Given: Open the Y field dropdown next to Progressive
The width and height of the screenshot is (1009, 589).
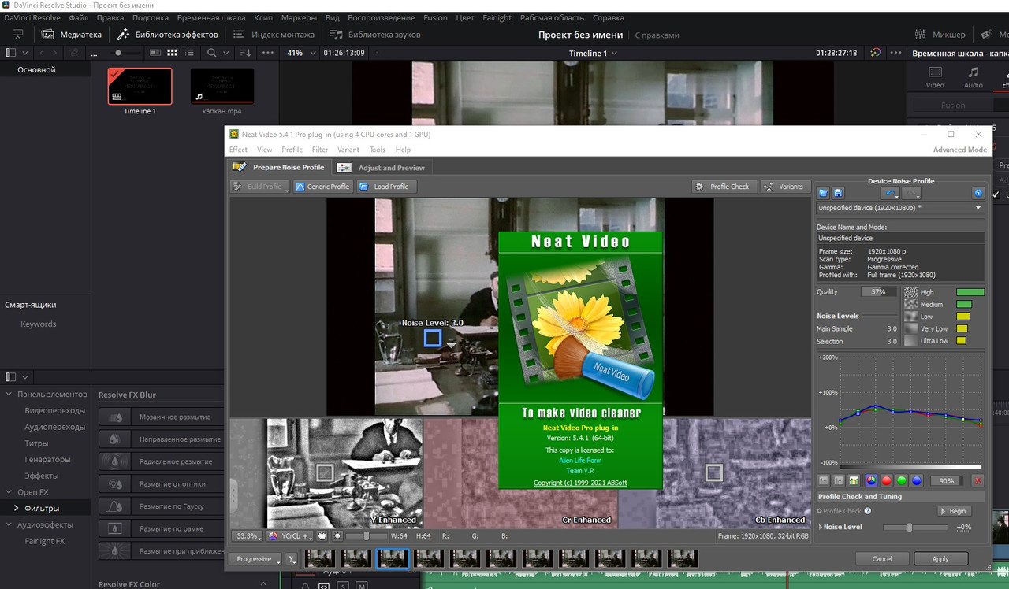Looking at the screenshot, I should [x=292, y=559].
